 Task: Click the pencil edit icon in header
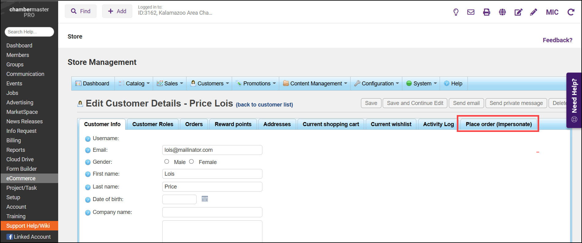pos(533,12)
